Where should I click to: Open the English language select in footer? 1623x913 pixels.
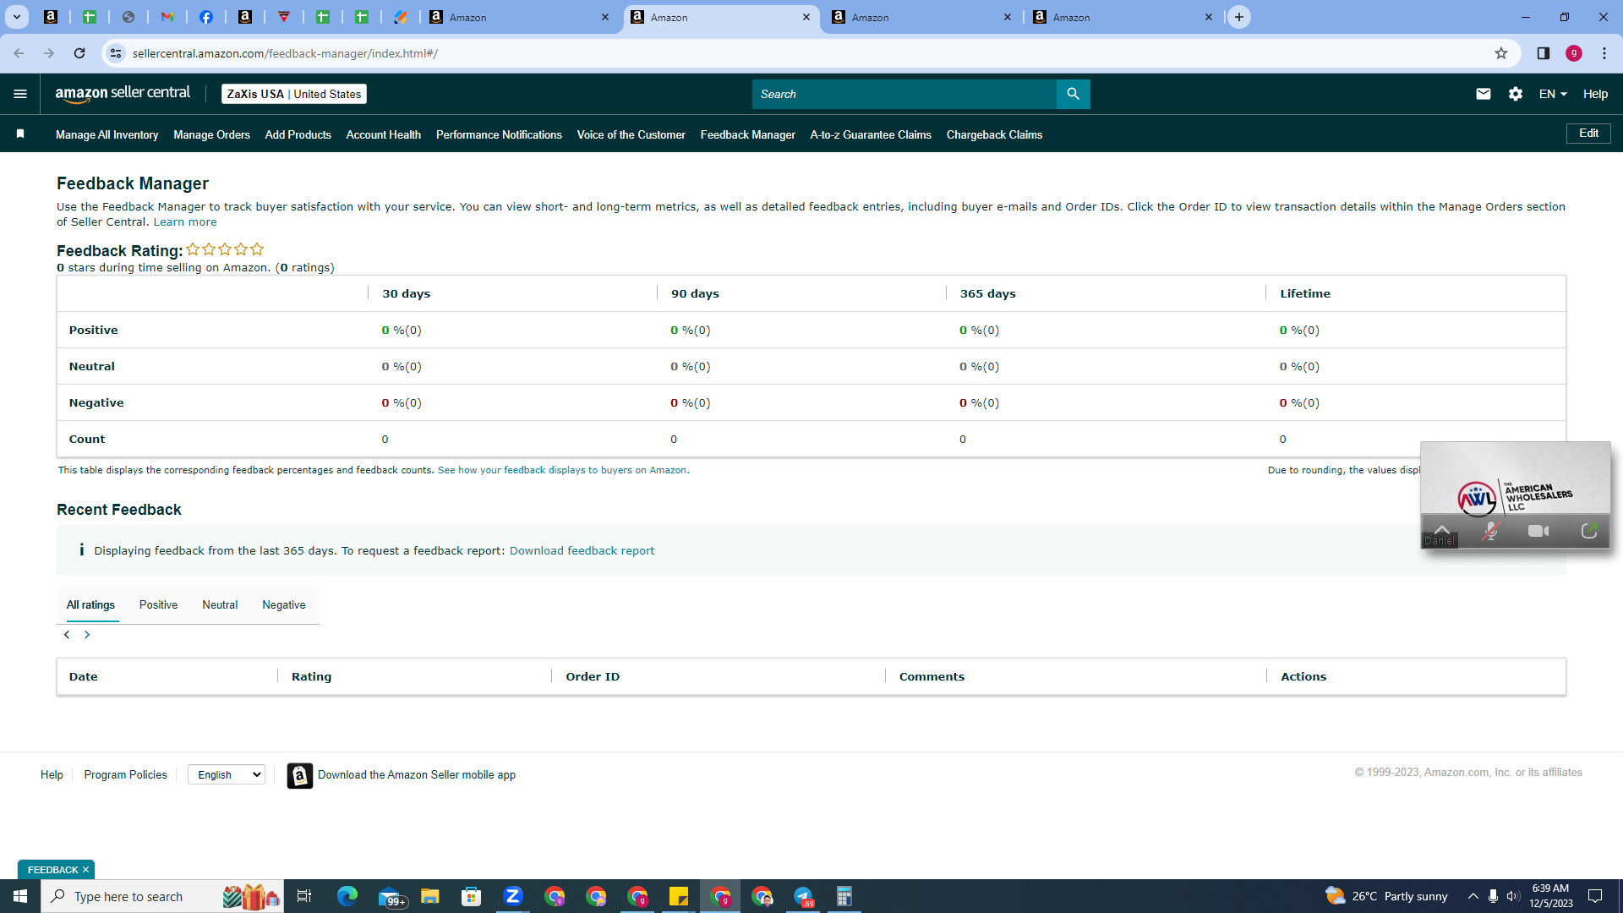(227, 774)
